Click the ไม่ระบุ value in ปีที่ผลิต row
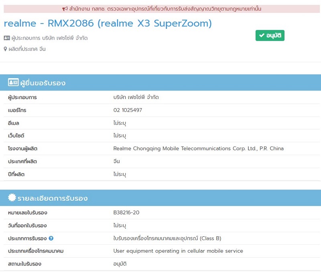The width and height of the screenshot is (321, 272). [120, 174]
